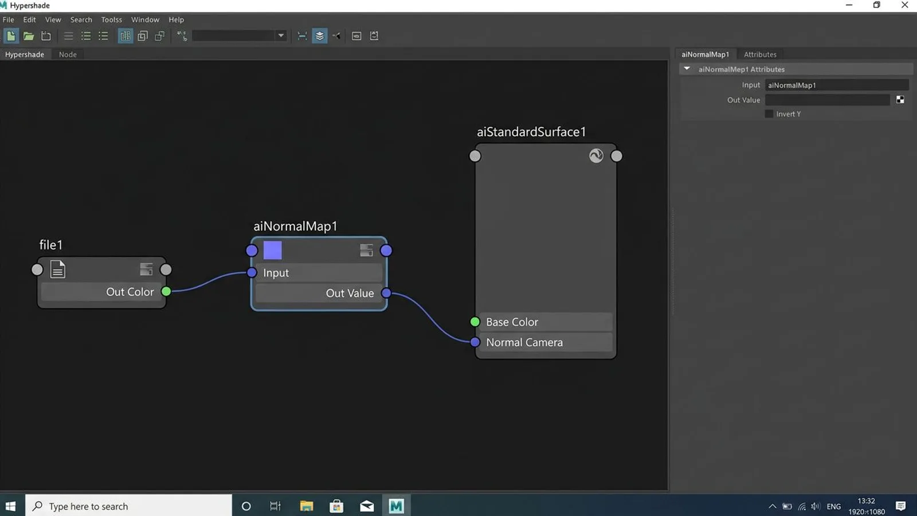The image size is (917, 516).
Task: Select the bulleted list icon next to grid icon
Action: coord(103,36)
